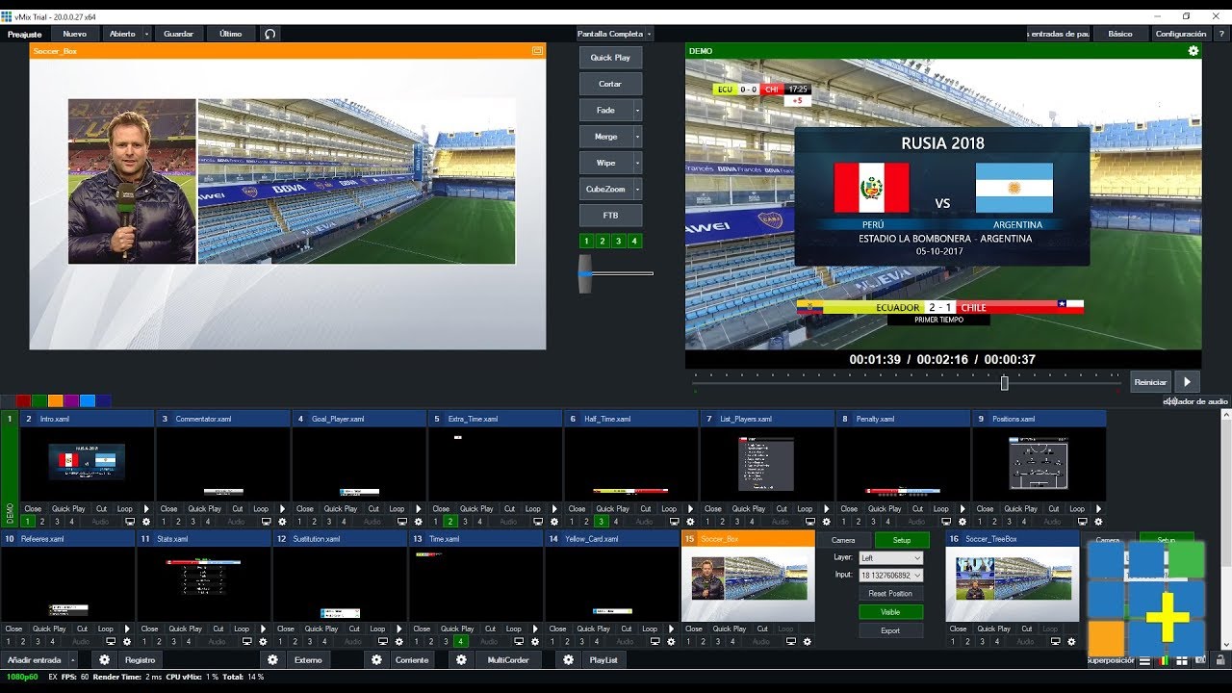Open the Preajuste menu
Viewport: 1232px width, 693px height.
tap(25, 34)
